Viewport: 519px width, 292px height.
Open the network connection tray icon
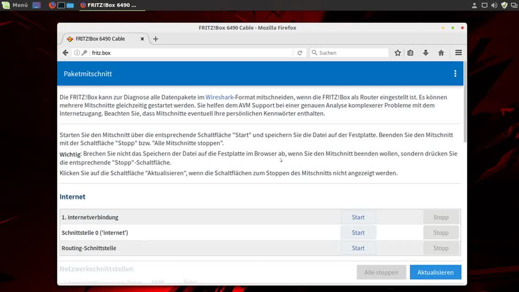pos(484,5)
